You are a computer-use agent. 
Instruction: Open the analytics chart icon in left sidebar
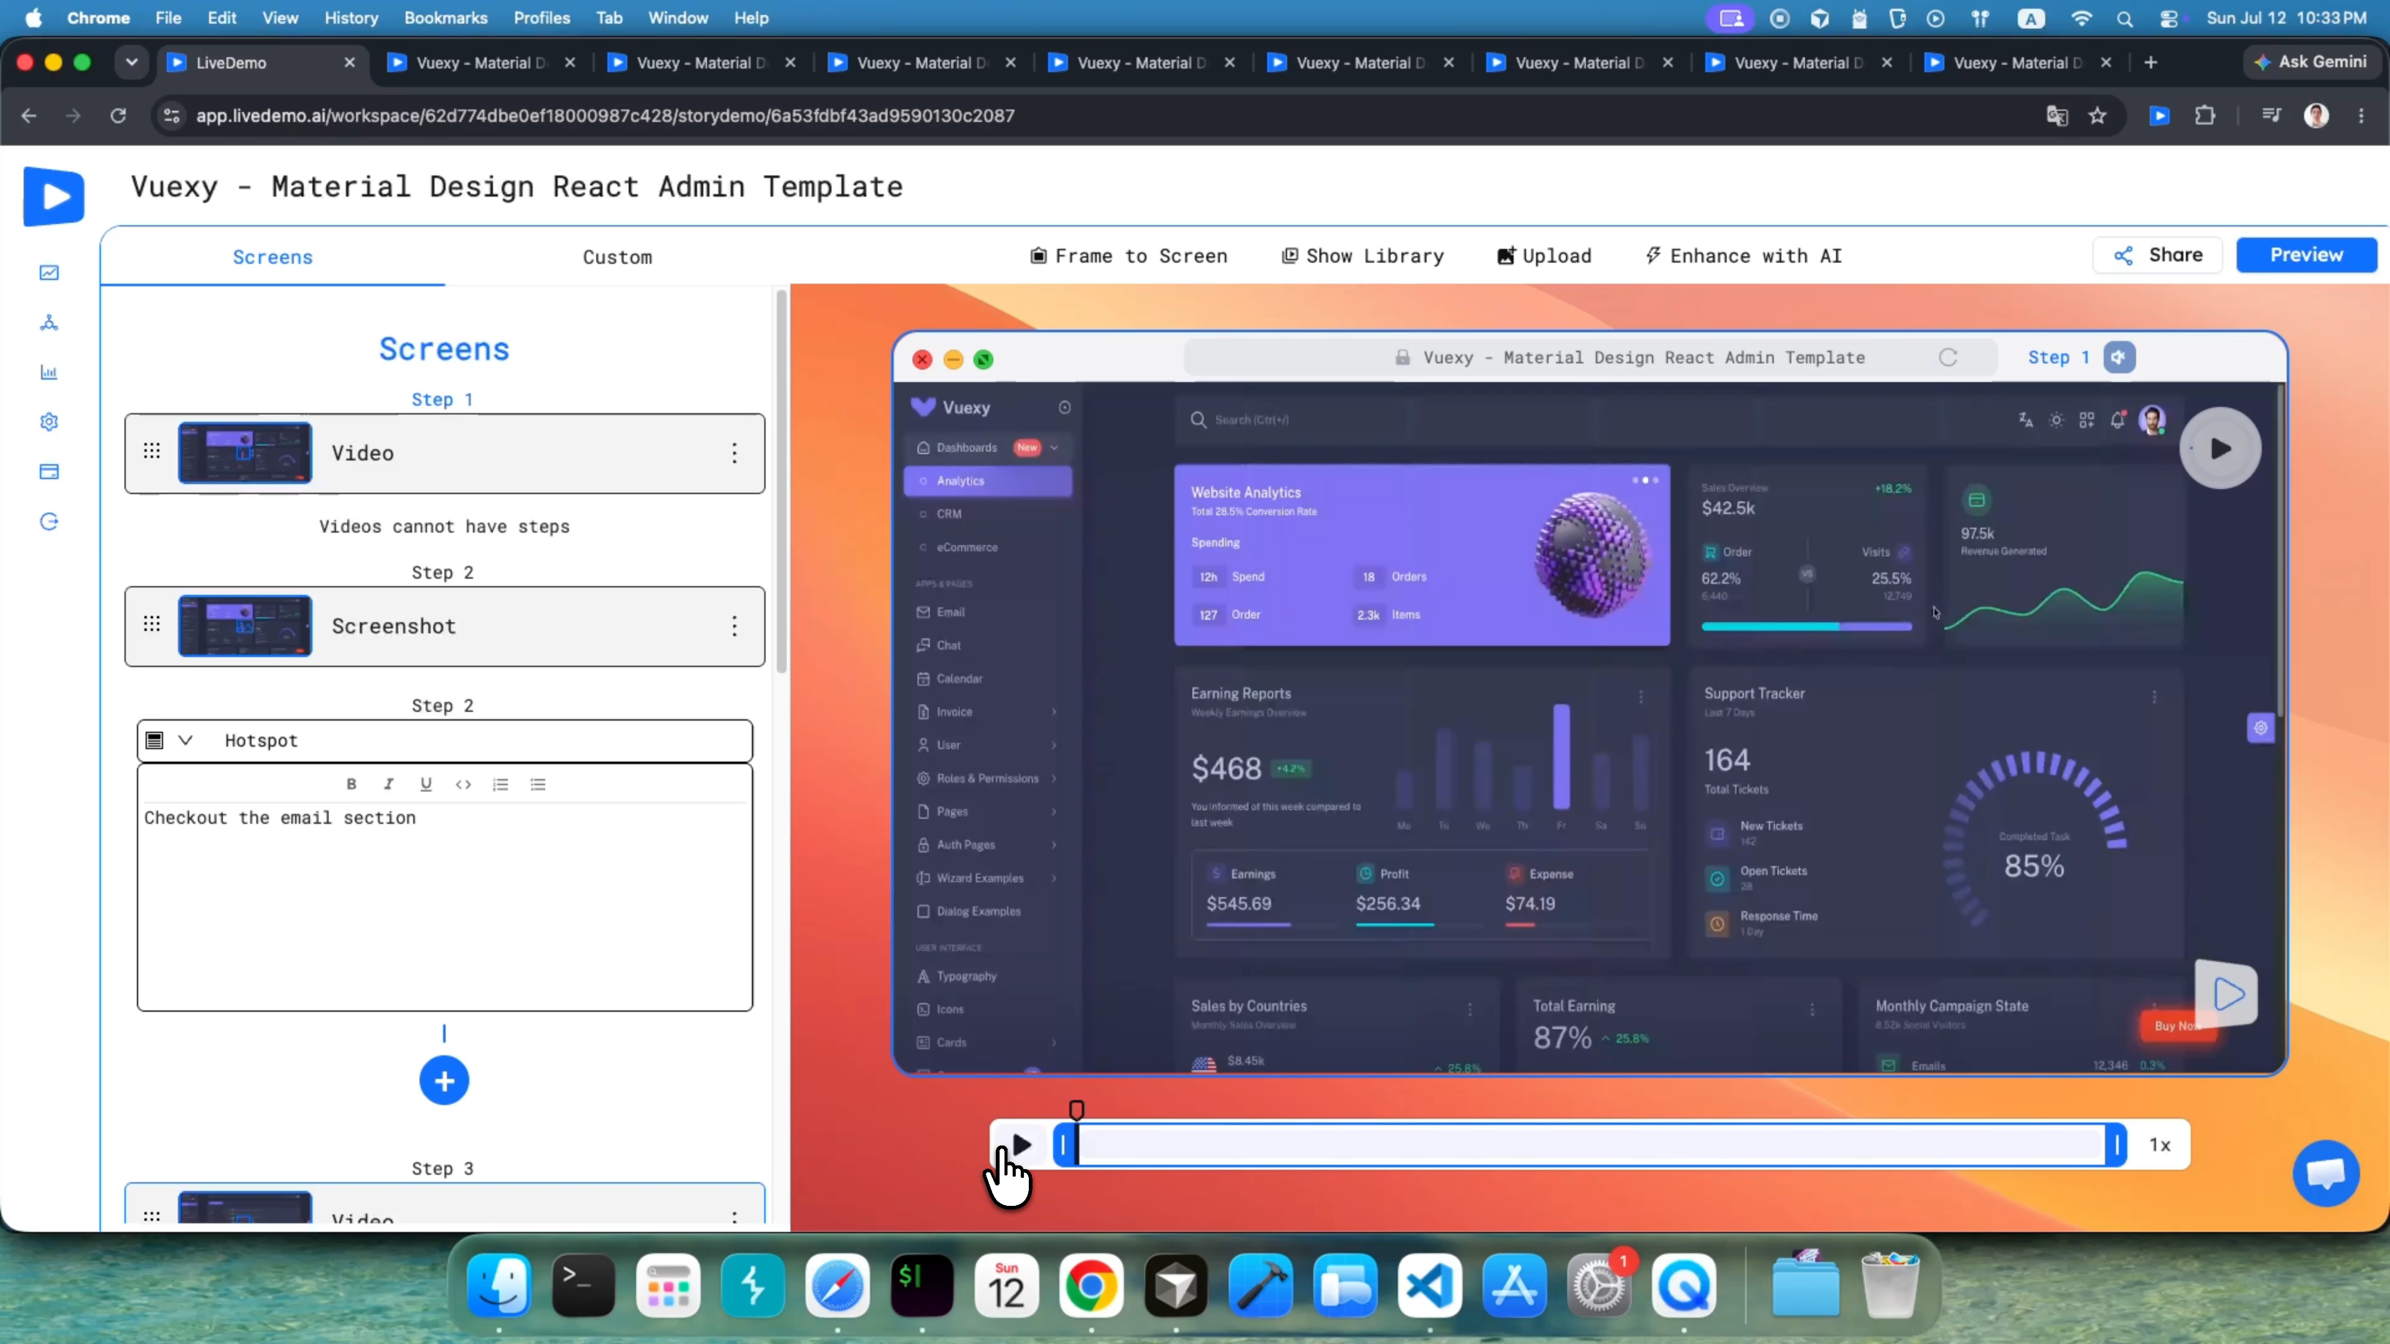tap(49, 273)
